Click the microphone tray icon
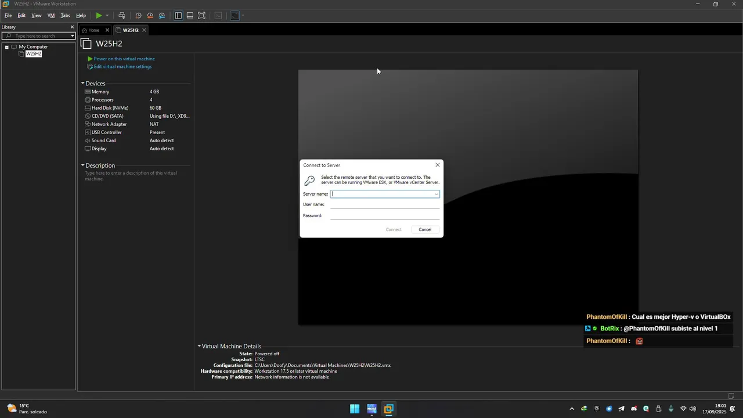 pyautogui.click(x=671, y=409)
